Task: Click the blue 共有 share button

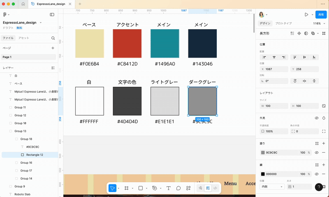Action: 321,14
